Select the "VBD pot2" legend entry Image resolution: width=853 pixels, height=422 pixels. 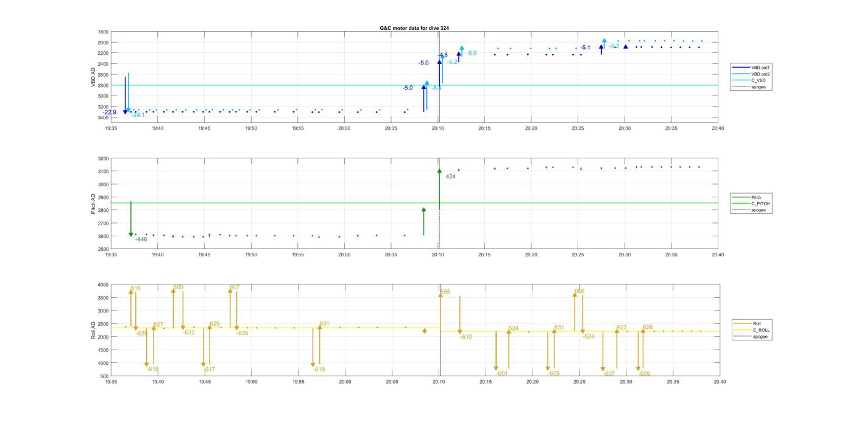[x=750, y=74]
